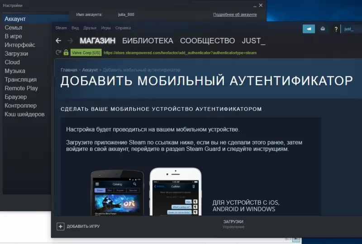Click the Android phone image
362x244 pixels.
click(x=117, y=193)
